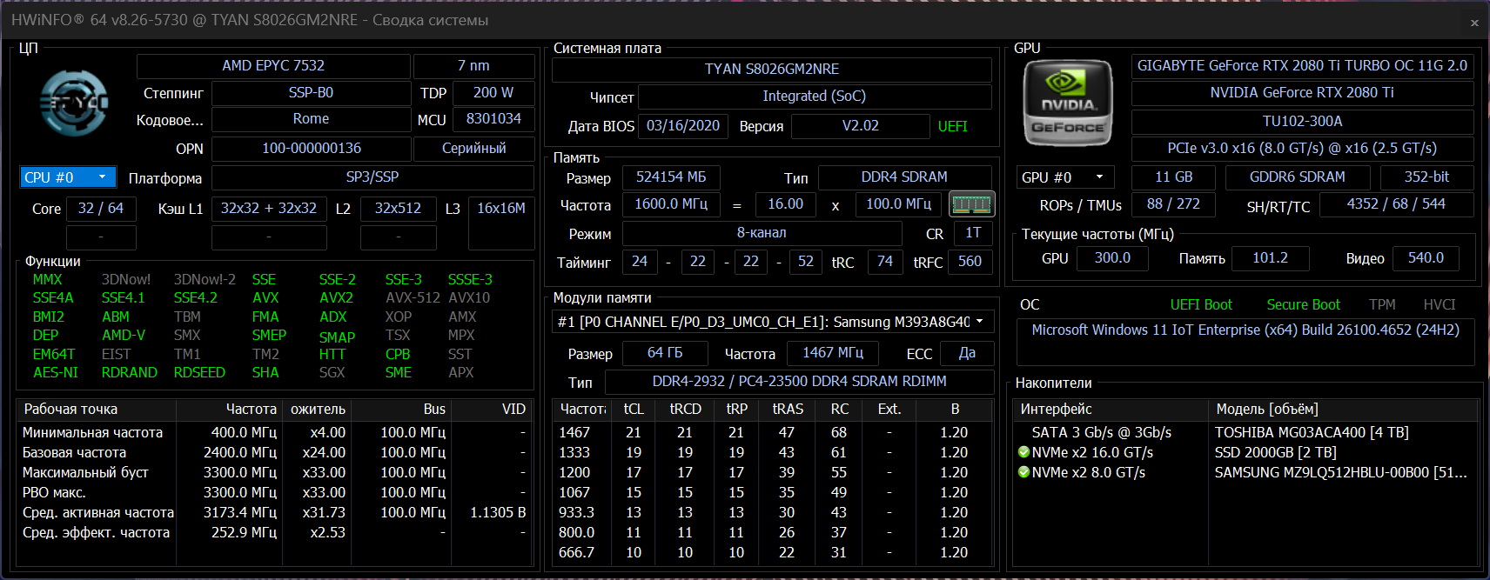The height and width of the screenshot is (580, 1490).
Task: Select the 666.7 memory timing row
Action: 774,552
